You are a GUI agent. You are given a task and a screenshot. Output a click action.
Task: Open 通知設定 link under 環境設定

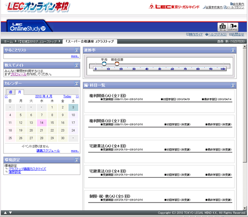coord(15,172)
